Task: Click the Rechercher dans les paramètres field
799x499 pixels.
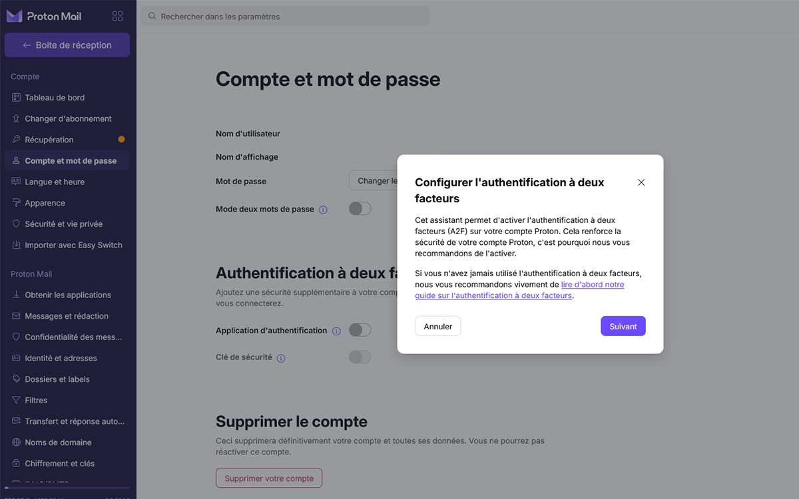Action: [x=285, y=16]
